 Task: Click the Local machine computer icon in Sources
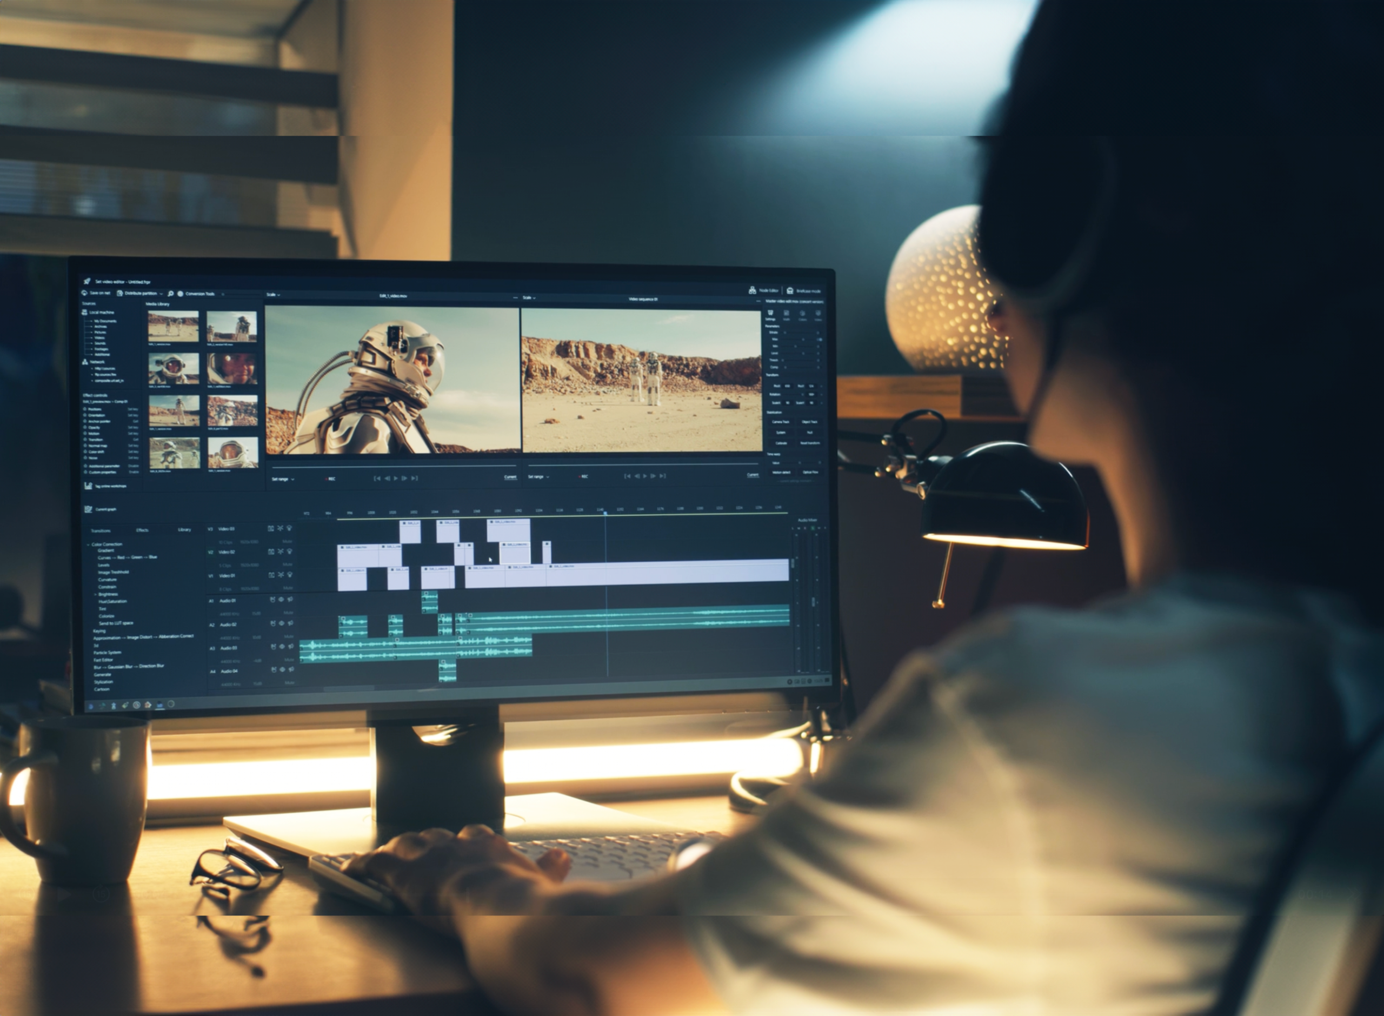pos(85,313)
